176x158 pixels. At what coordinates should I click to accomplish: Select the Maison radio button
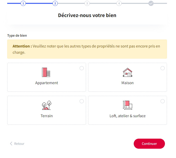(x=163, y=68)
